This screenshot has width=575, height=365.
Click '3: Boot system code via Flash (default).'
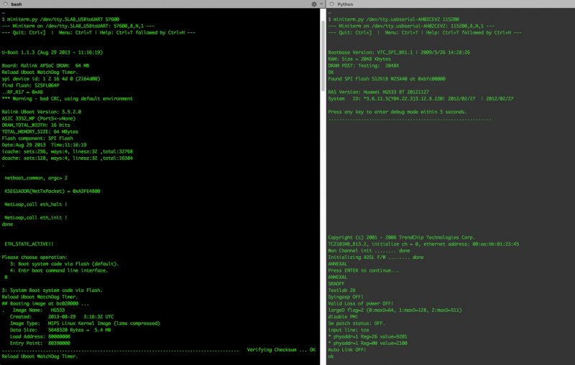64,264
